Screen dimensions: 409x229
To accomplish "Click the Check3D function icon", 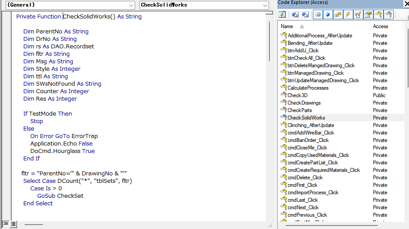I will [x=283, y=95].
